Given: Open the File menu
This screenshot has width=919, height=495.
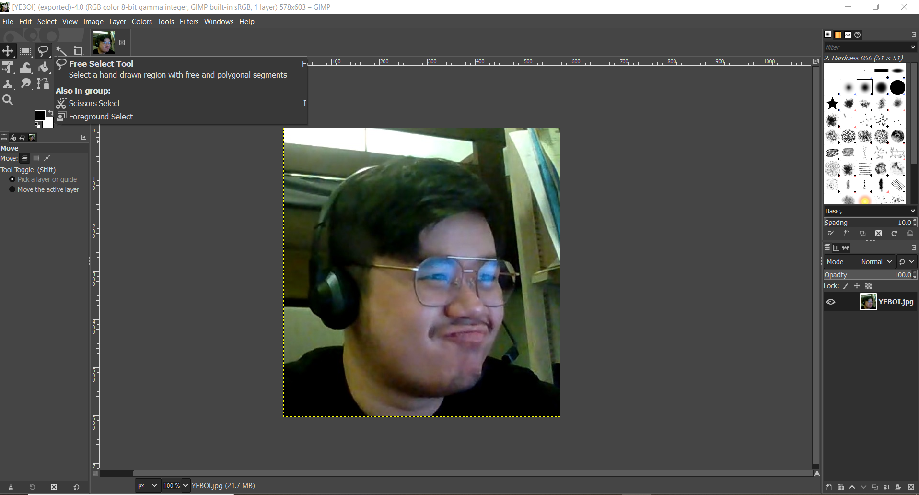Looking at the screenshot, I should [x=8, y=22].
